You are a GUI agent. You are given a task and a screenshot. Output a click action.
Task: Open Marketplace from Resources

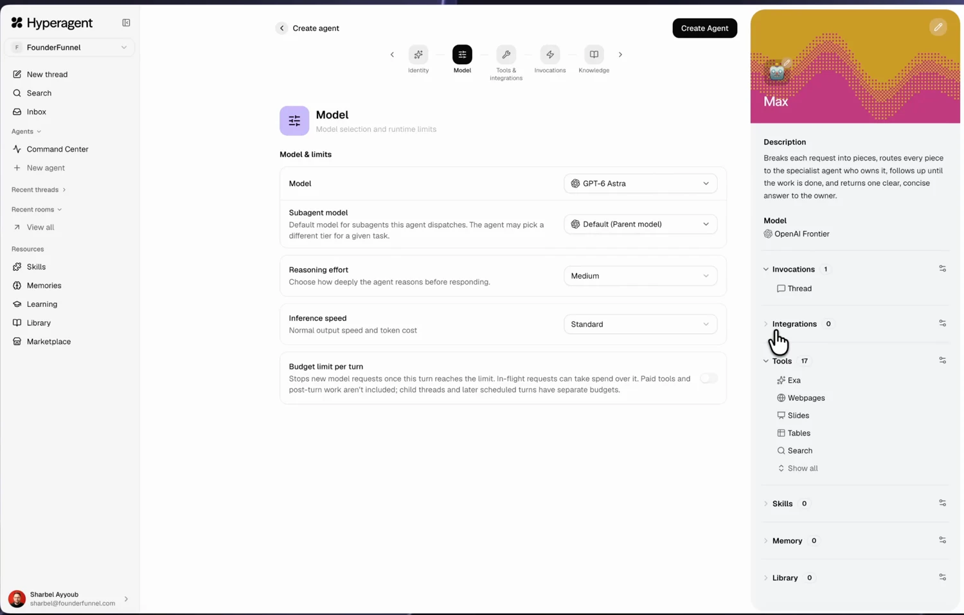(49, 342)
